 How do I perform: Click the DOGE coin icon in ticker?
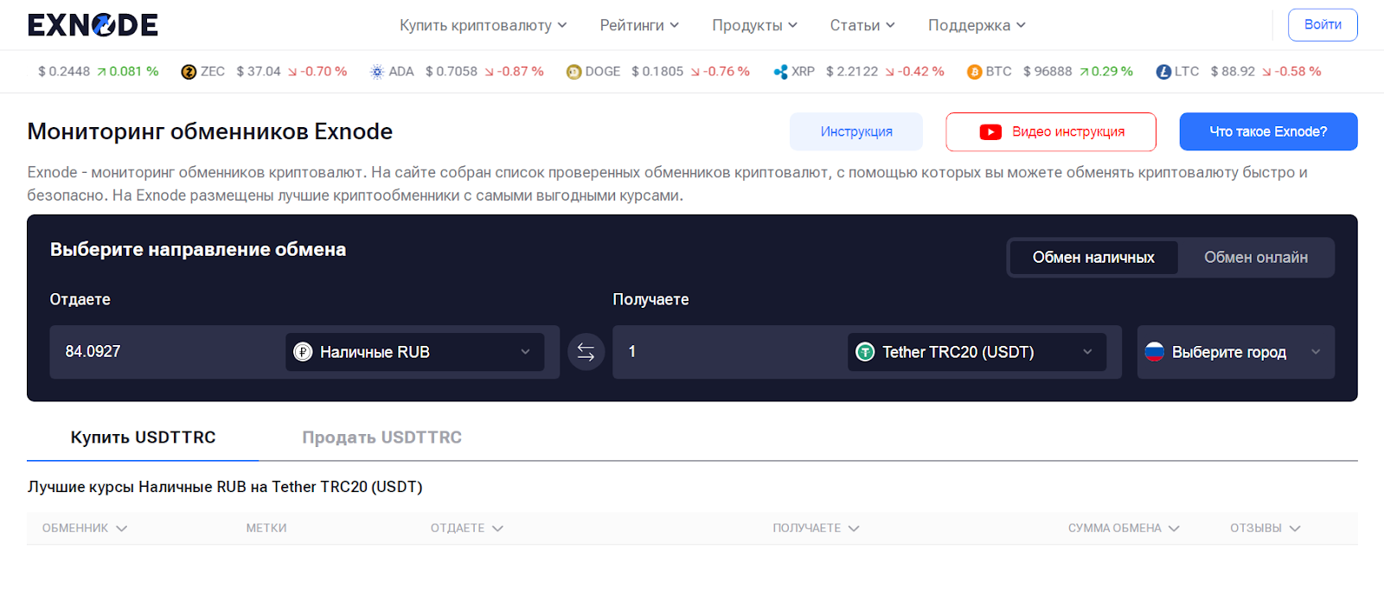pos(573,72)
